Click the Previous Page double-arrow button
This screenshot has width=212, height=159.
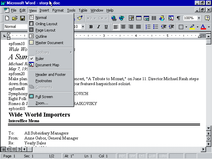208,133
